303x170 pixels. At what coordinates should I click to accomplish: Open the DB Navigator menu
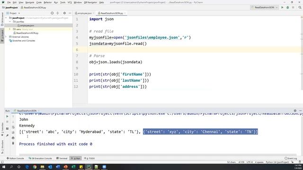click(90, 2)
